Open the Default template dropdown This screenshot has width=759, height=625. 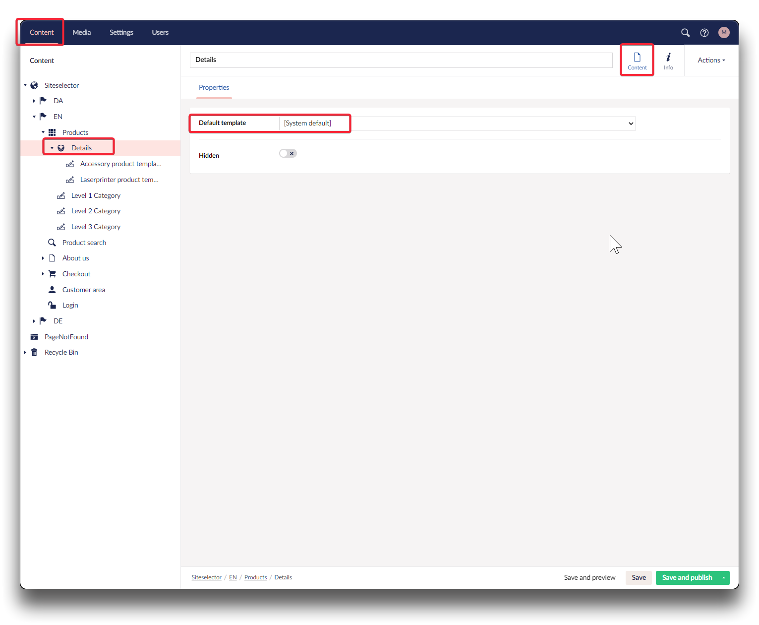[x=457, y=124]
